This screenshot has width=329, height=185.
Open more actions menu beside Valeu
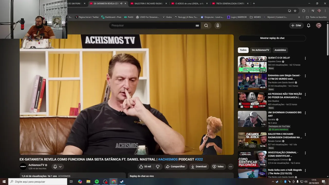tap(231, 166)
